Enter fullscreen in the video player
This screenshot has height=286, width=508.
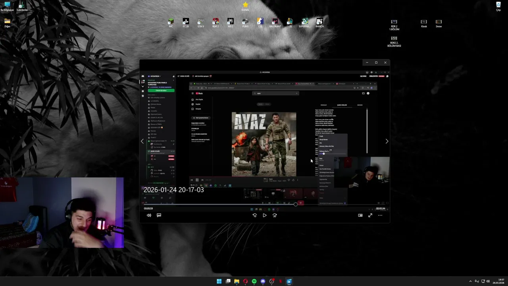[x=370, y=215]
